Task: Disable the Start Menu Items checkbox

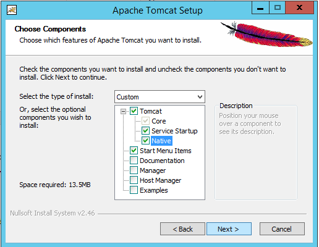Action: tap(134, 151)
